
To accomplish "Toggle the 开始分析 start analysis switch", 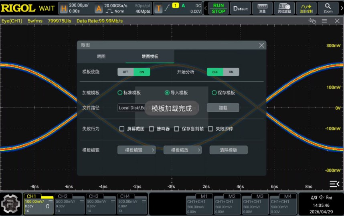I will pyautogui.click(x=223, y=72).
